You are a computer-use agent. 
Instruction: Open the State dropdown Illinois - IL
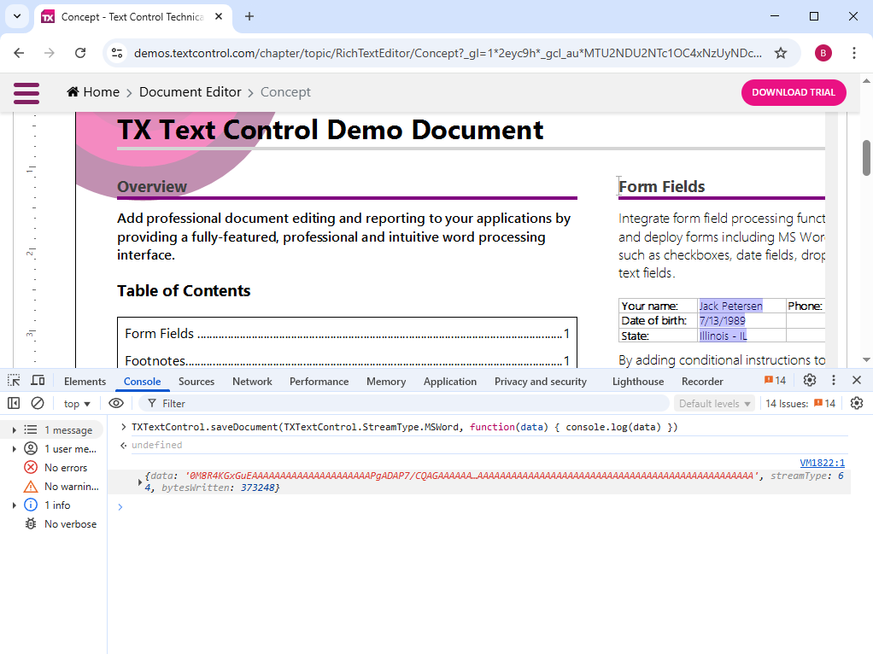pyautogui.click(x=724, y=336)
